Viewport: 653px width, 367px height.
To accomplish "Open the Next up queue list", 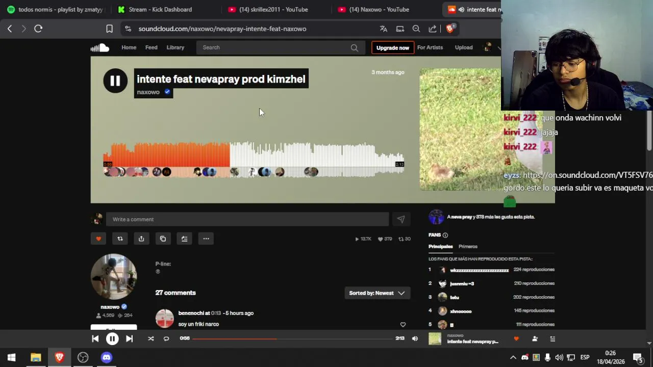I will [x=552, y=338].
